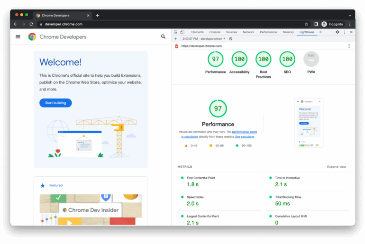This screenshot has width=365, height=244.
Task: Click the Start building button
Action: tap(55, 103)
